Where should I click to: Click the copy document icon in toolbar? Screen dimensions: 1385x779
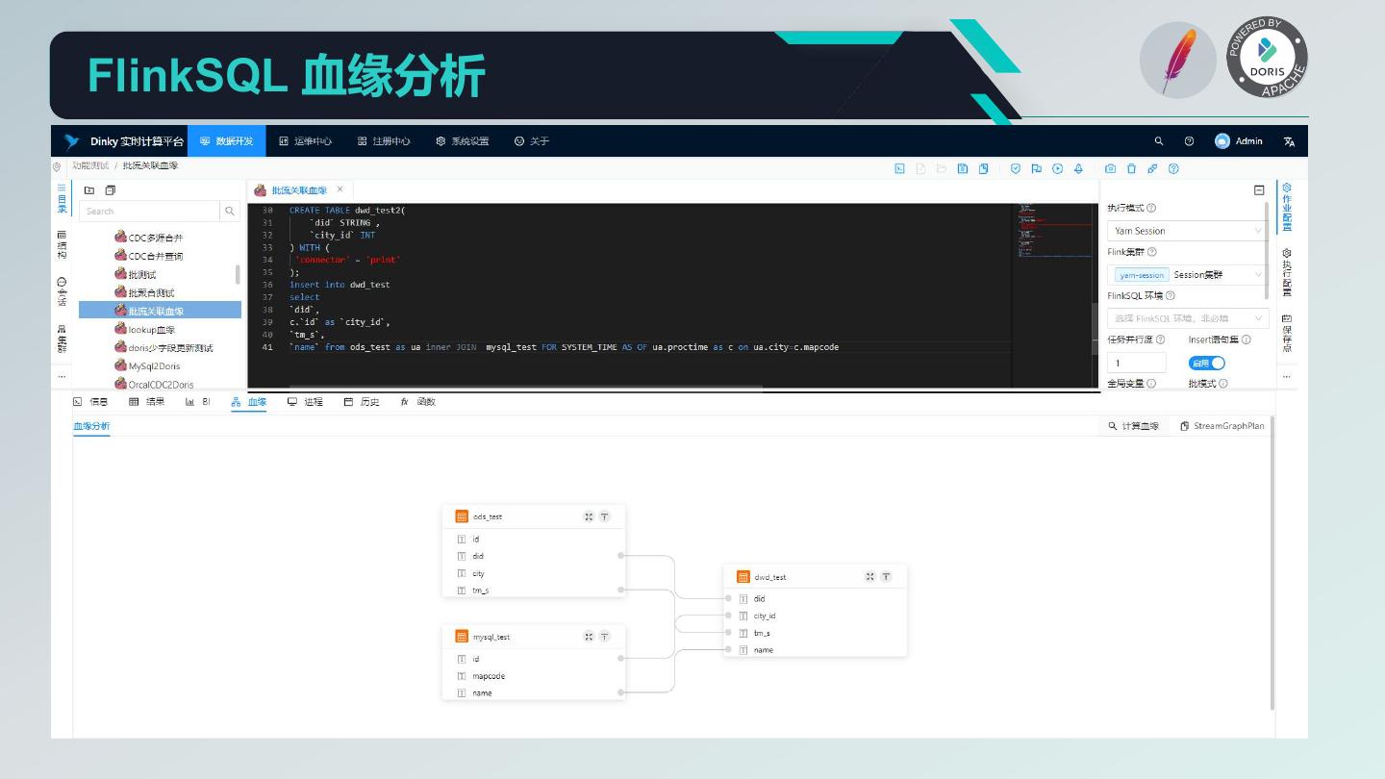point(984,168)
